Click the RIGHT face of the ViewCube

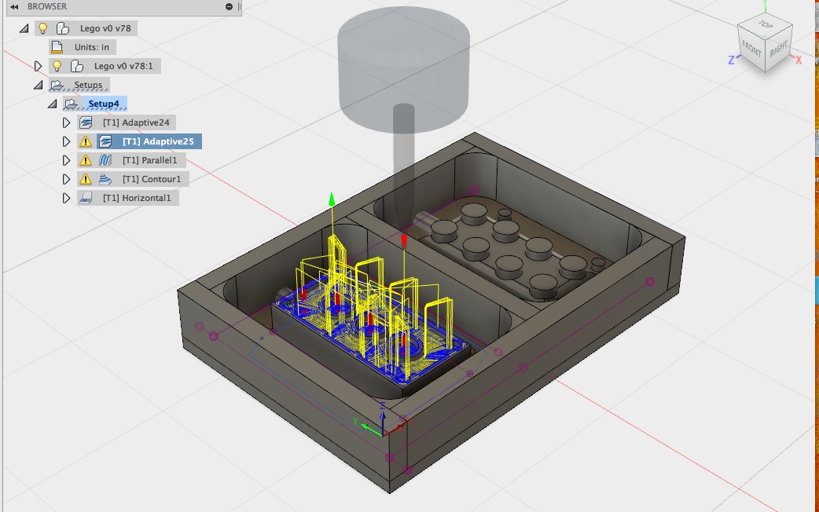point(778,49)
